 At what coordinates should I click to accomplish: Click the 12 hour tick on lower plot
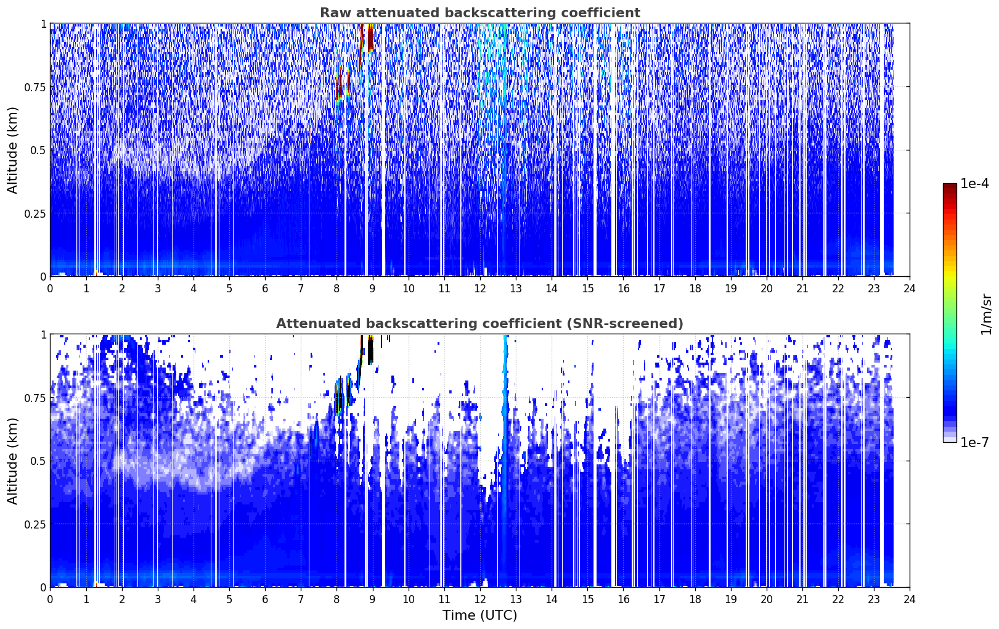tap(480, 599)
